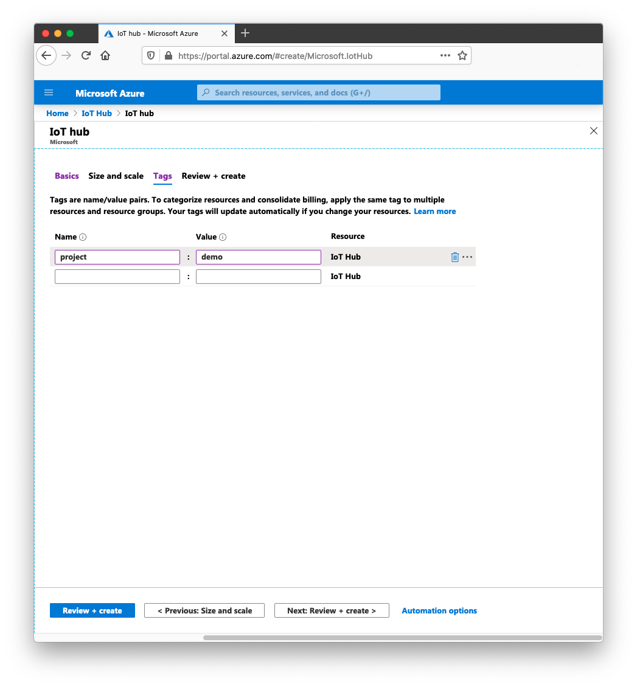
Task: Switch to the Basics tab
Action: click(67, 176)
